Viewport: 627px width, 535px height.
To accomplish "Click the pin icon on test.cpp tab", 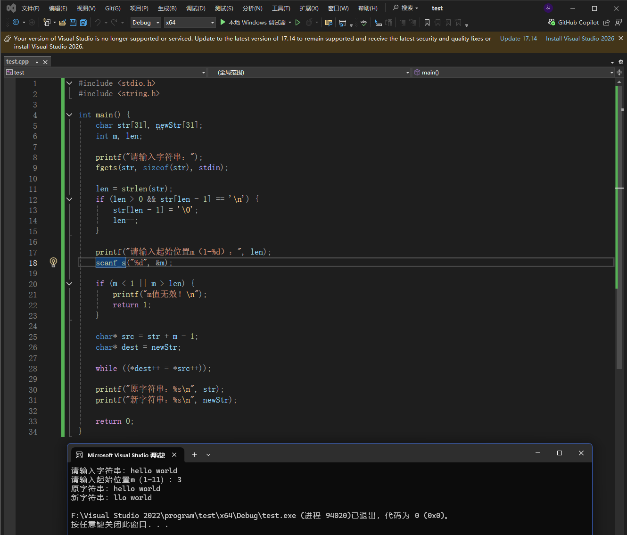I will coord(37,62).
